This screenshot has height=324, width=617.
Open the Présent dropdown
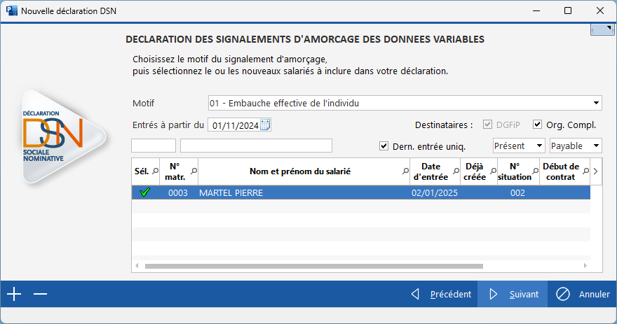[538, 146]
